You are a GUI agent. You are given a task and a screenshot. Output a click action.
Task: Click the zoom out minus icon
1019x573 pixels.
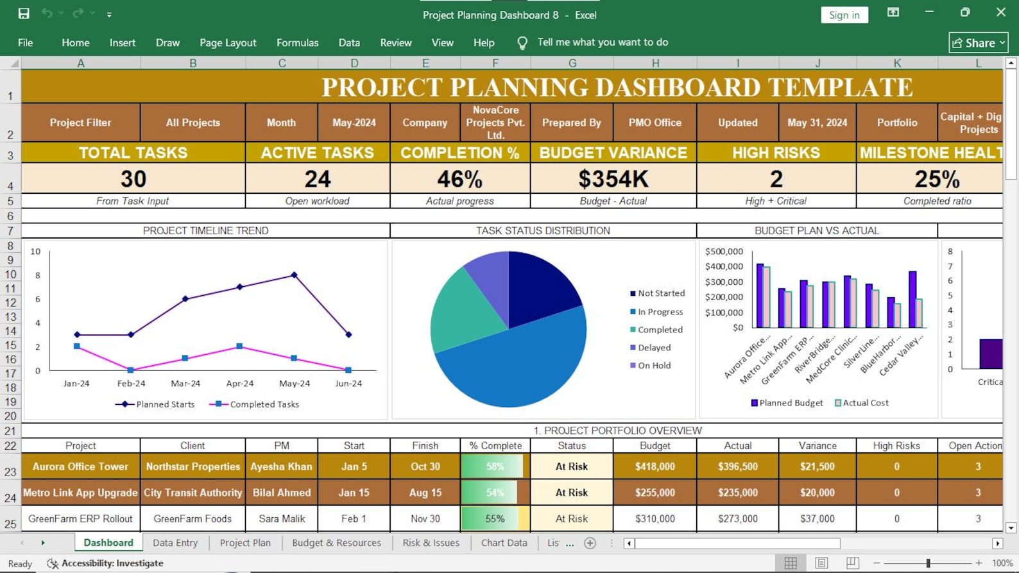click(x=877, y=563)
